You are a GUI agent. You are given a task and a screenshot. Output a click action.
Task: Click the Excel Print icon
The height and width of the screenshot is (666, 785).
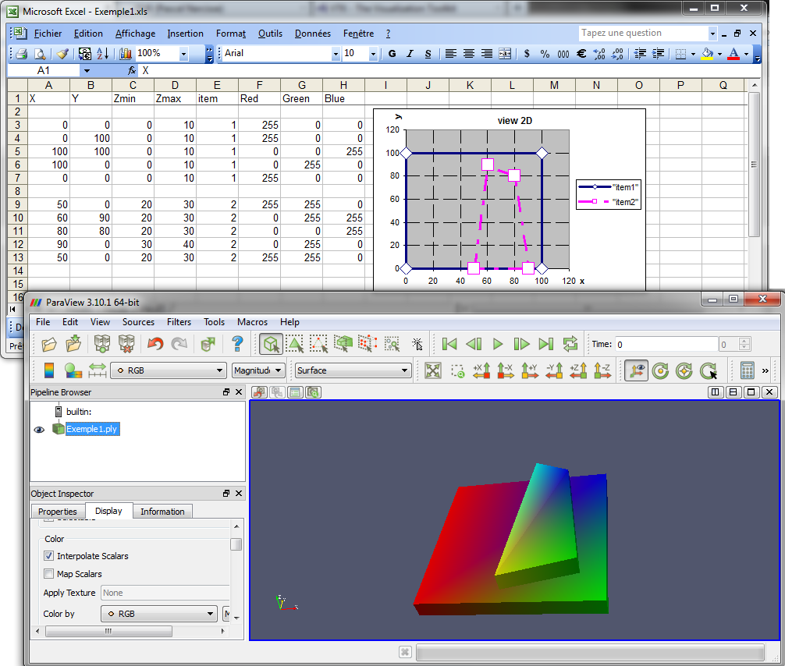(22, 54)
